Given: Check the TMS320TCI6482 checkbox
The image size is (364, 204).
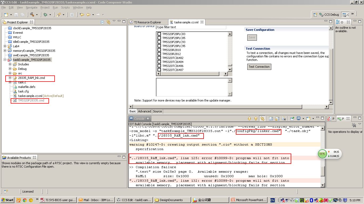Looking at the screenshot, I should (x=159, y=58).
